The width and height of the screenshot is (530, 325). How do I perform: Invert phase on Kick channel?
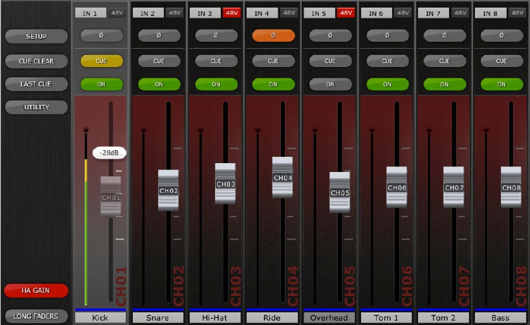pyautogui.click(x=101, y=35)
